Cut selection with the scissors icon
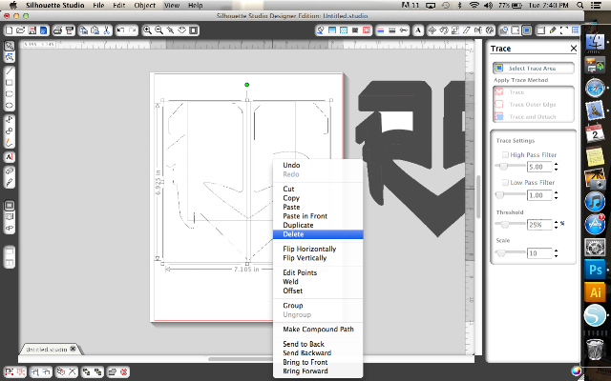 [x=106, y=30]
